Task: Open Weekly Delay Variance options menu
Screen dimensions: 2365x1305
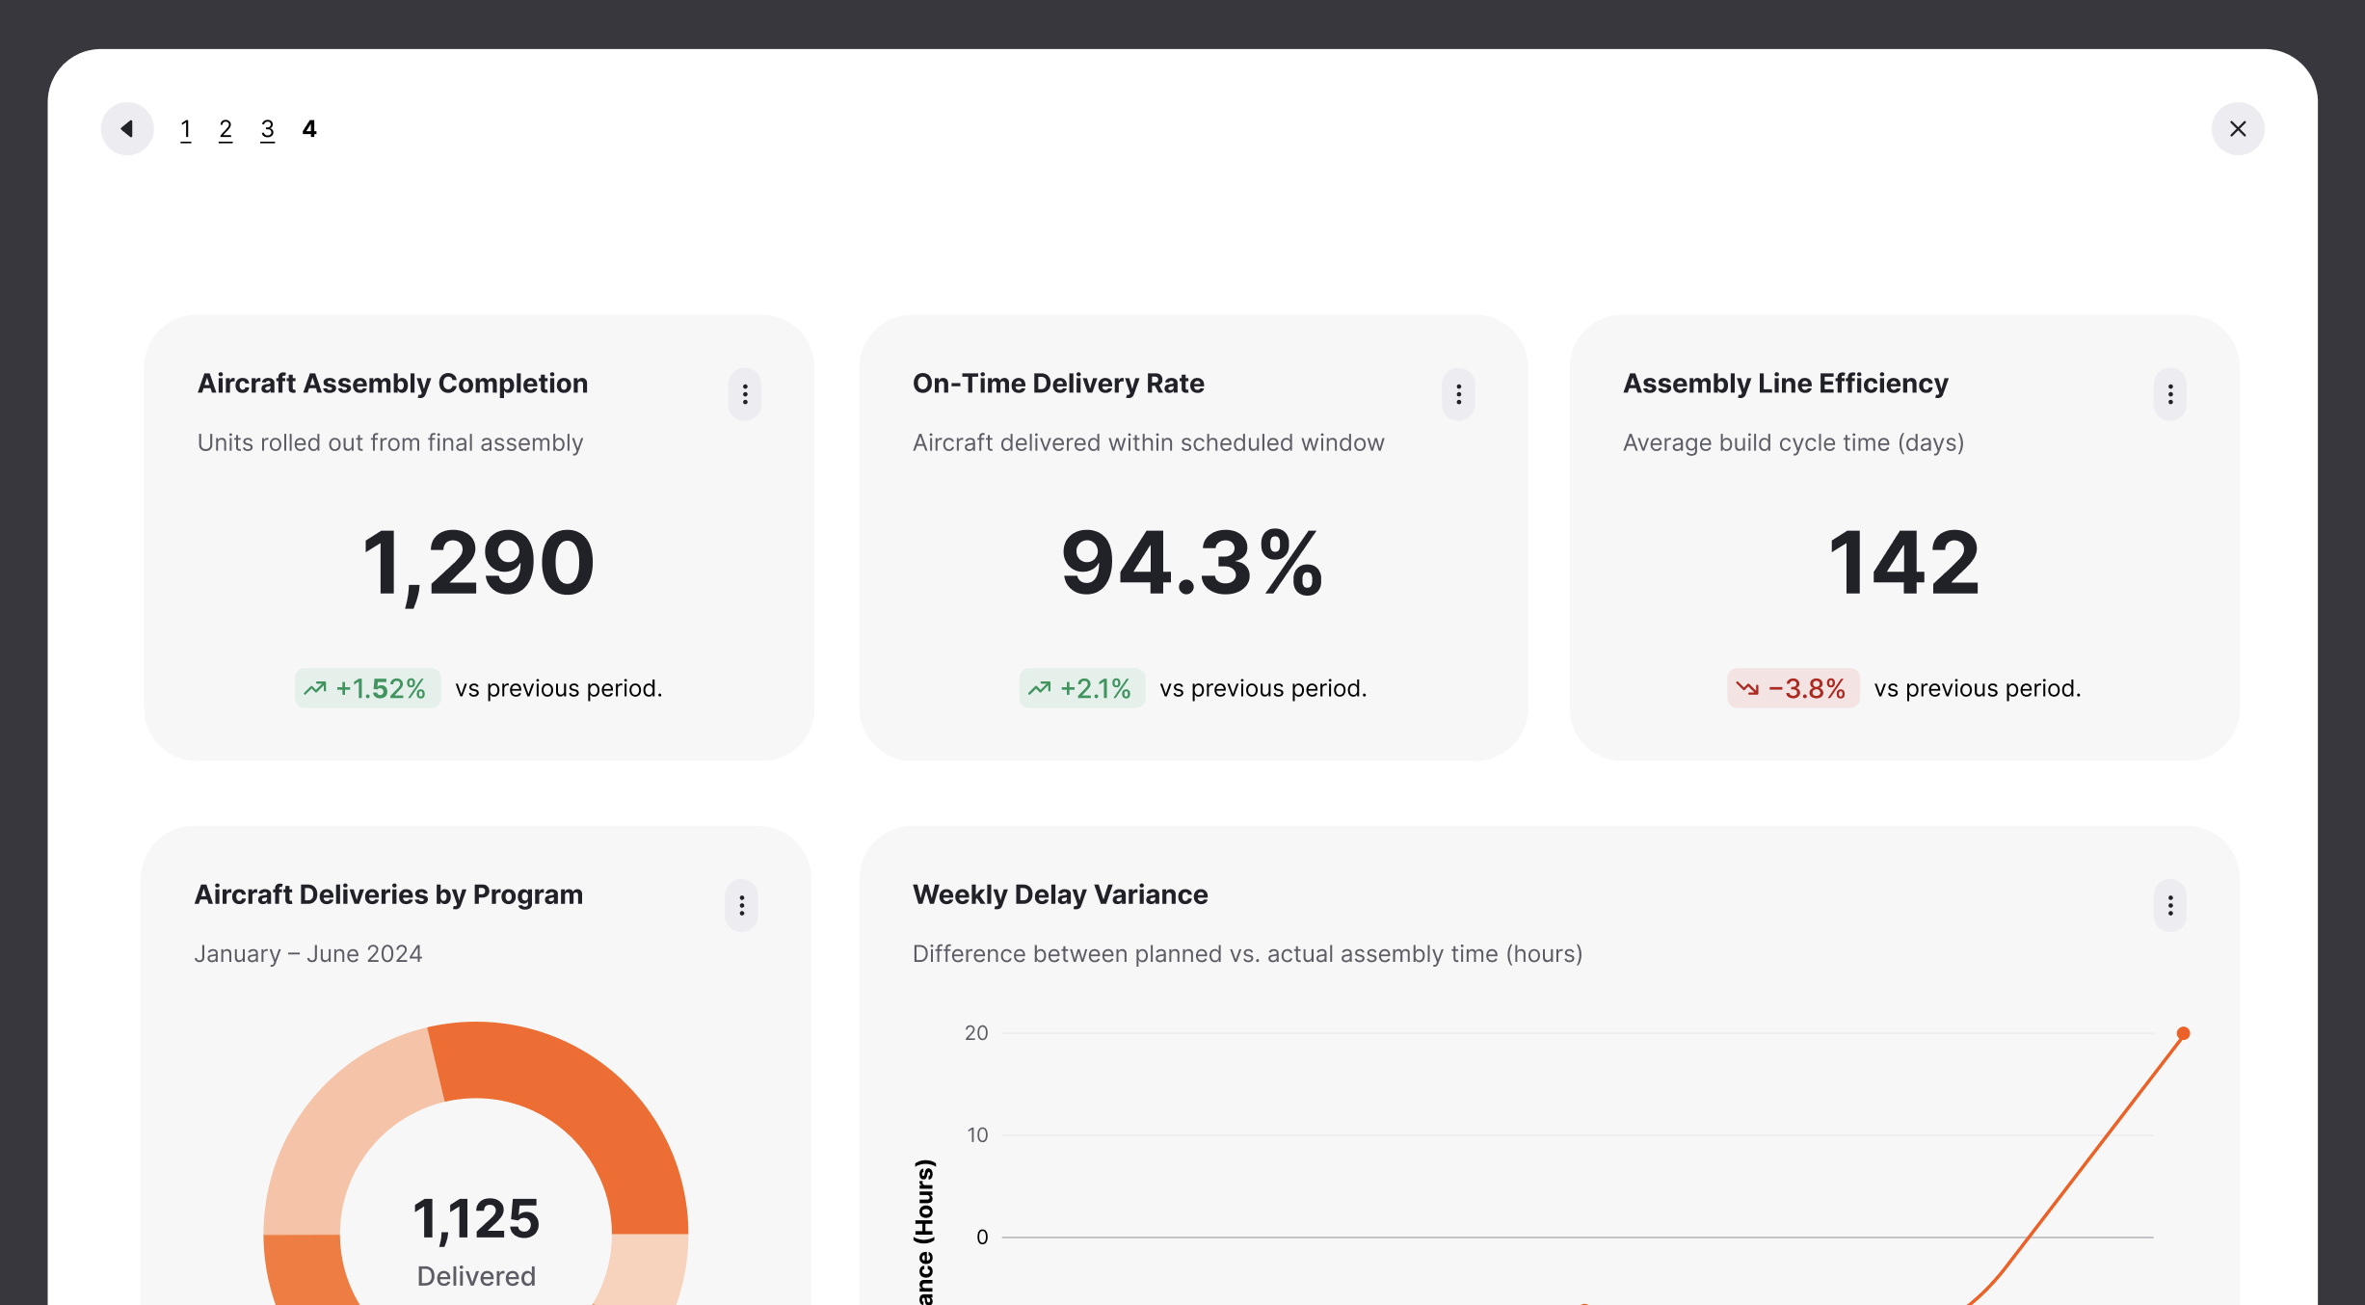Action: pyautogui.click(x=2169, y=905)
